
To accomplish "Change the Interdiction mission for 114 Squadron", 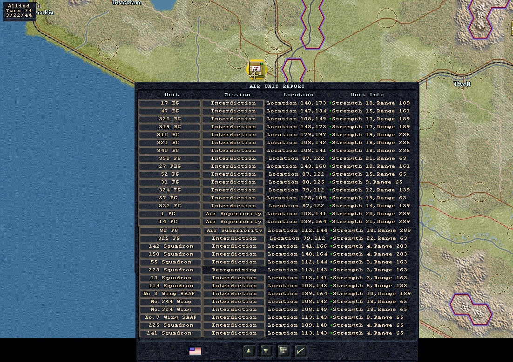I will click(234, 286).
